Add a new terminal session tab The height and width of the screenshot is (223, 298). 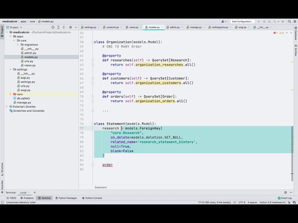[x=34, y=192]
